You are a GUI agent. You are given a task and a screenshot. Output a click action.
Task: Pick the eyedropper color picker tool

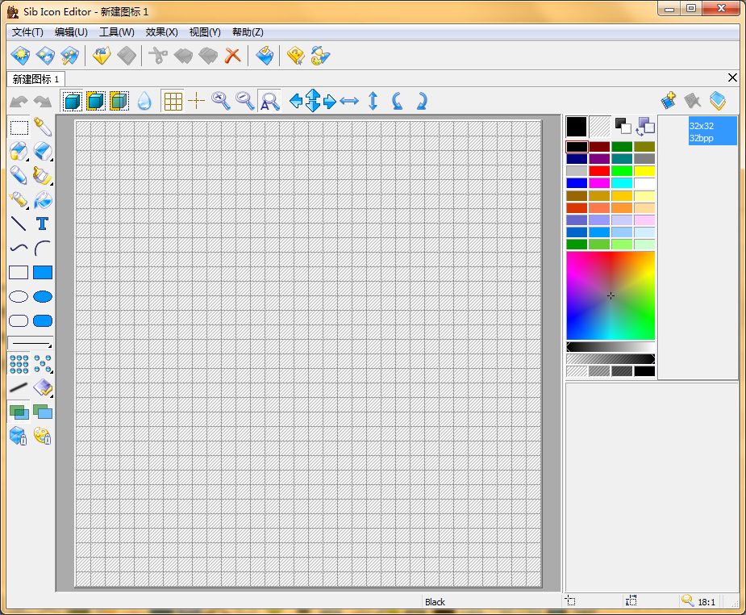(x=43, y=127)
